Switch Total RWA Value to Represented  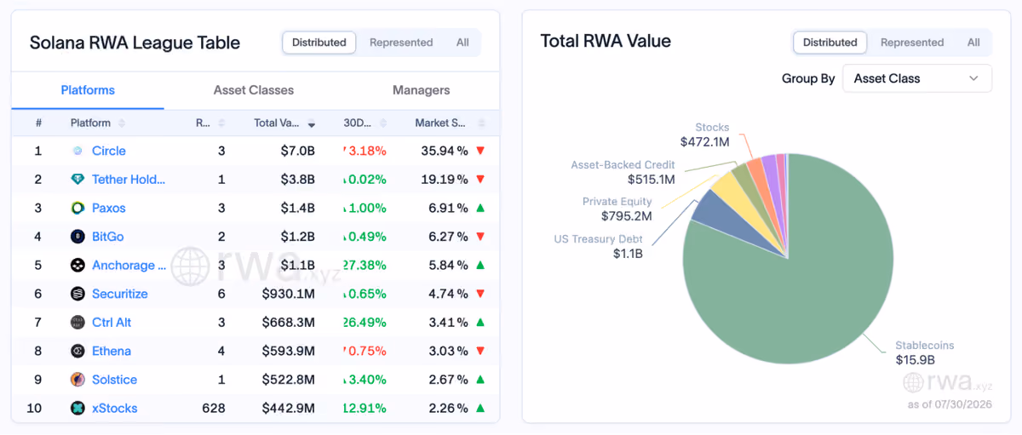point(912,43)
